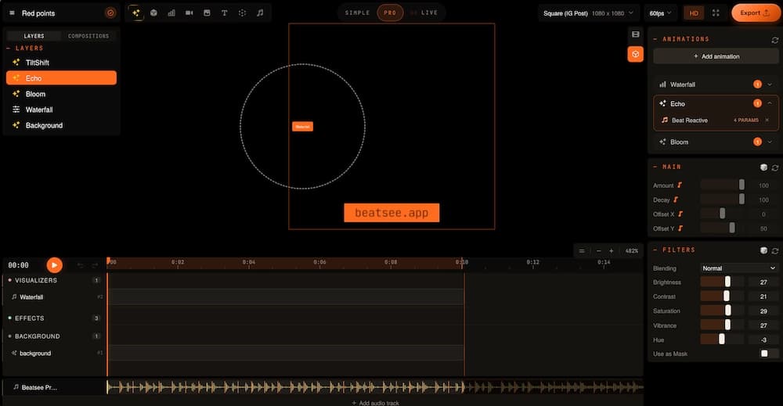Toggle the Effects track group dot
The image size is (783, 406).
point(9,318)
